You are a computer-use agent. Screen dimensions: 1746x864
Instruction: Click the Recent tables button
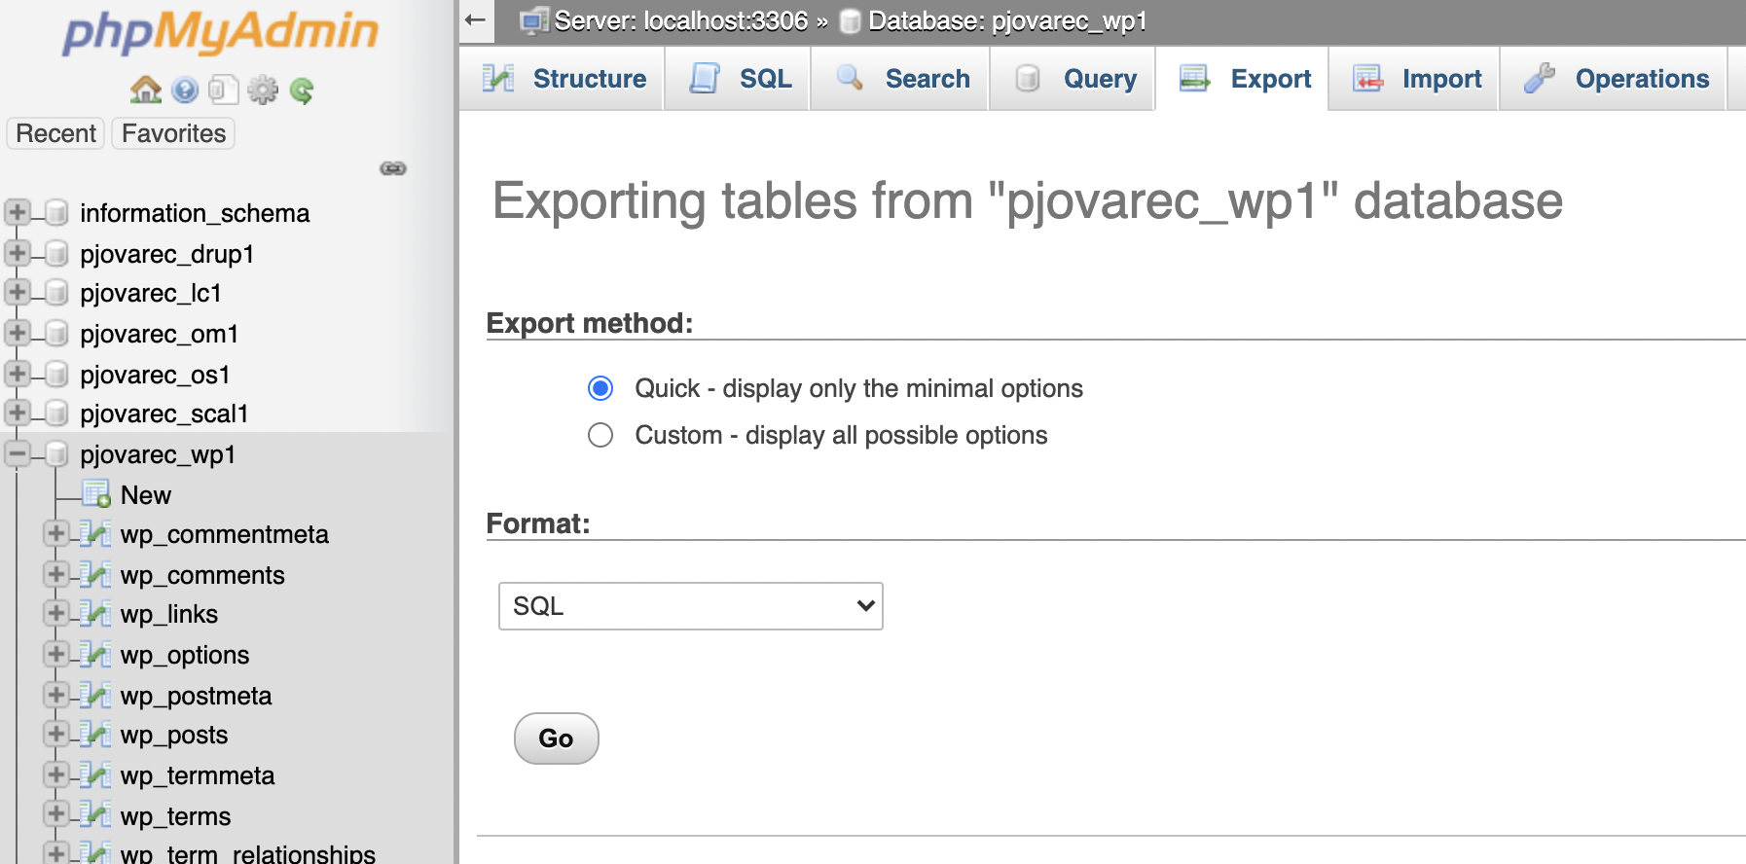pos(55,133)
